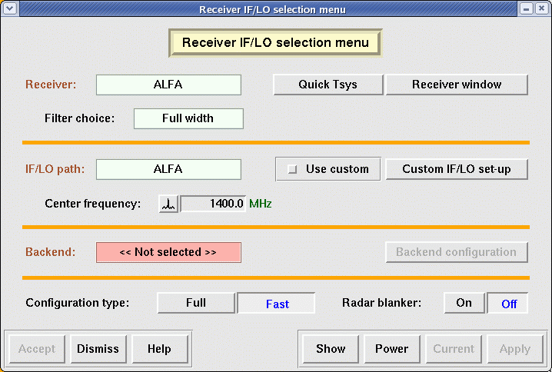Select Full configuration type
552x372 pixels.
tap(196, 303)
